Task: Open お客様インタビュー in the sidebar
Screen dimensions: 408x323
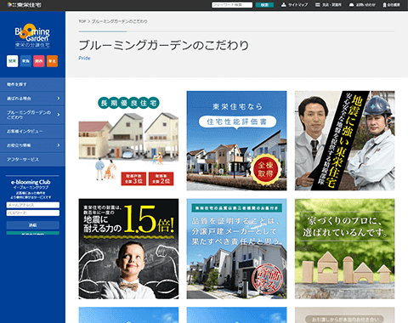Action: tap(32, 132)
